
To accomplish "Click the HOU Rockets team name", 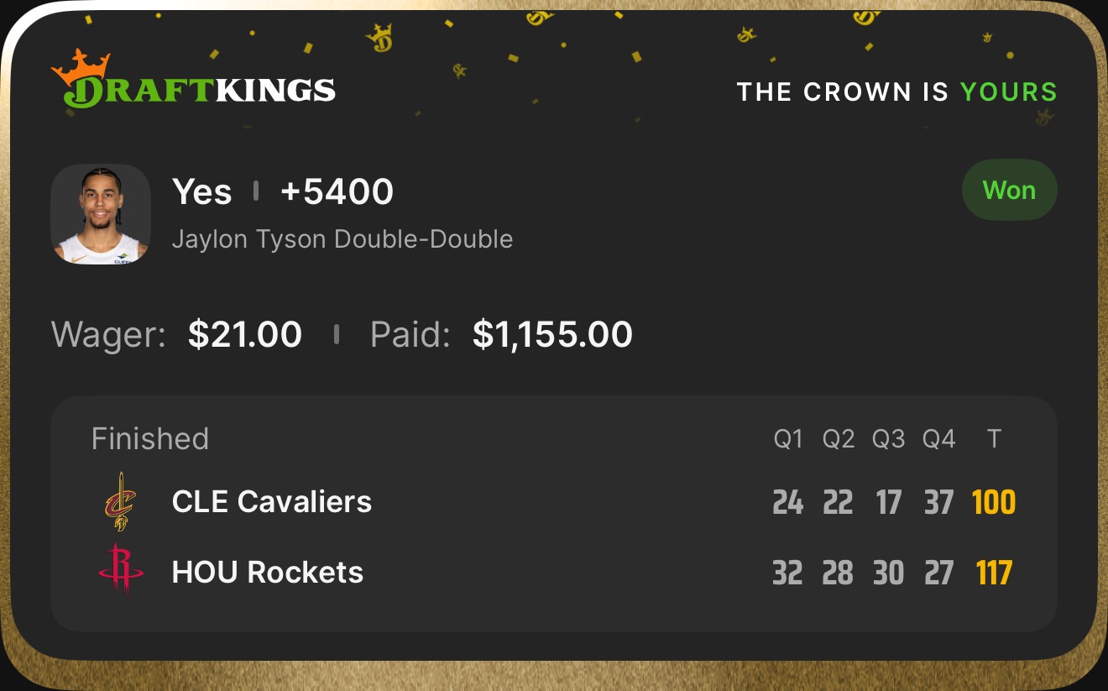I will click(267, 572).
